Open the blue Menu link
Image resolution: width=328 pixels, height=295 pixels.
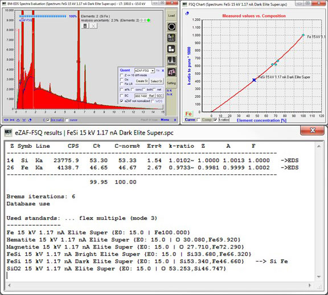click(165, 119)
